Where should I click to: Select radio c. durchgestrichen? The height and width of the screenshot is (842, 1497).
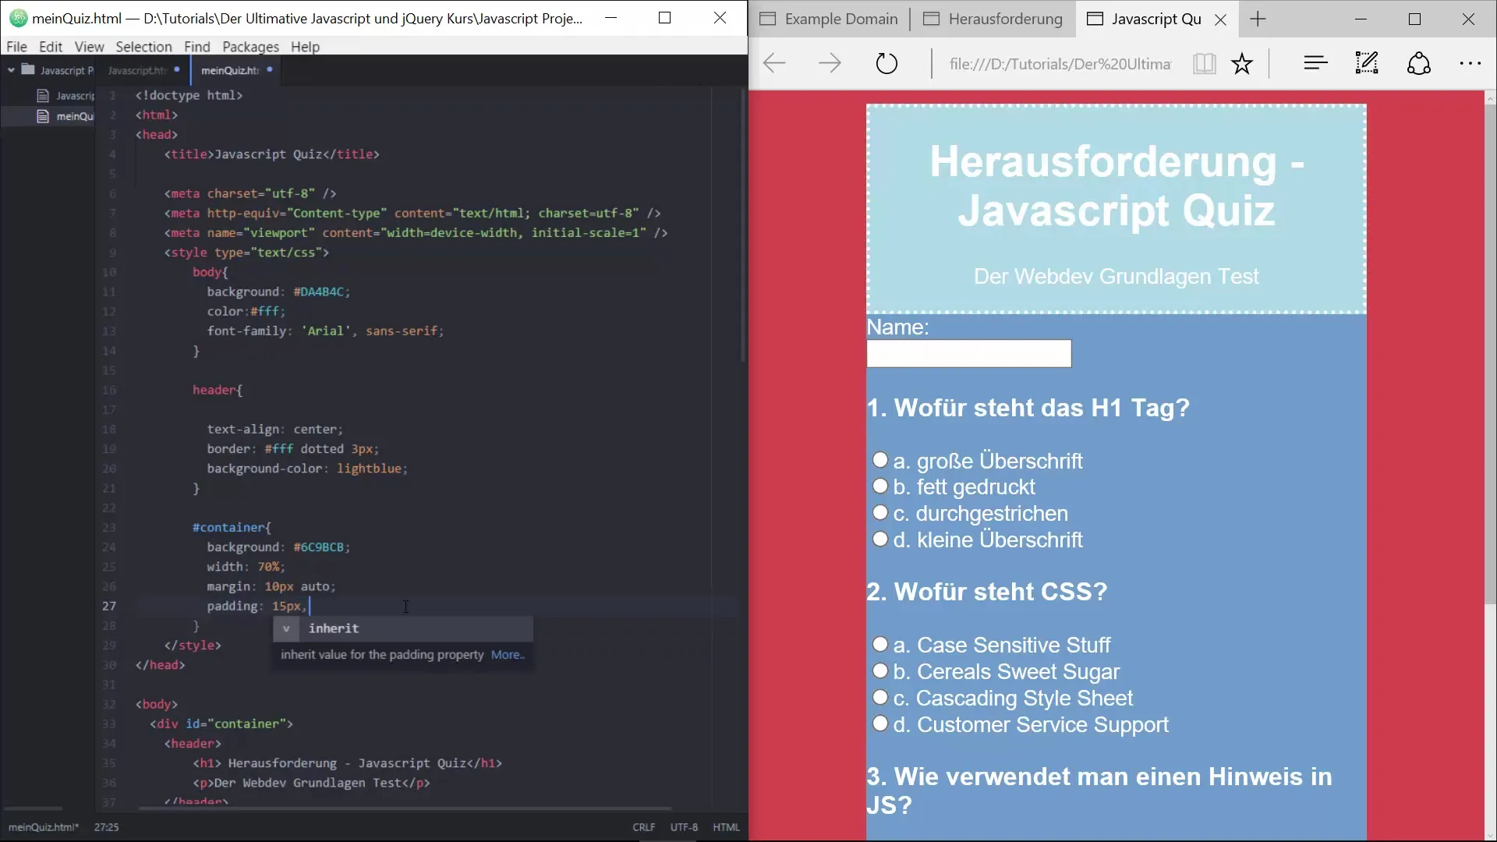(x=880, y=513)
